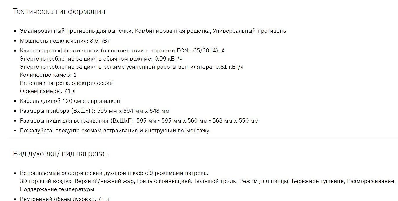The height and width of the screenshot is (201, 398).
Task: Click the "Техническая информация" heading
Action: click(x=59, y=12)
